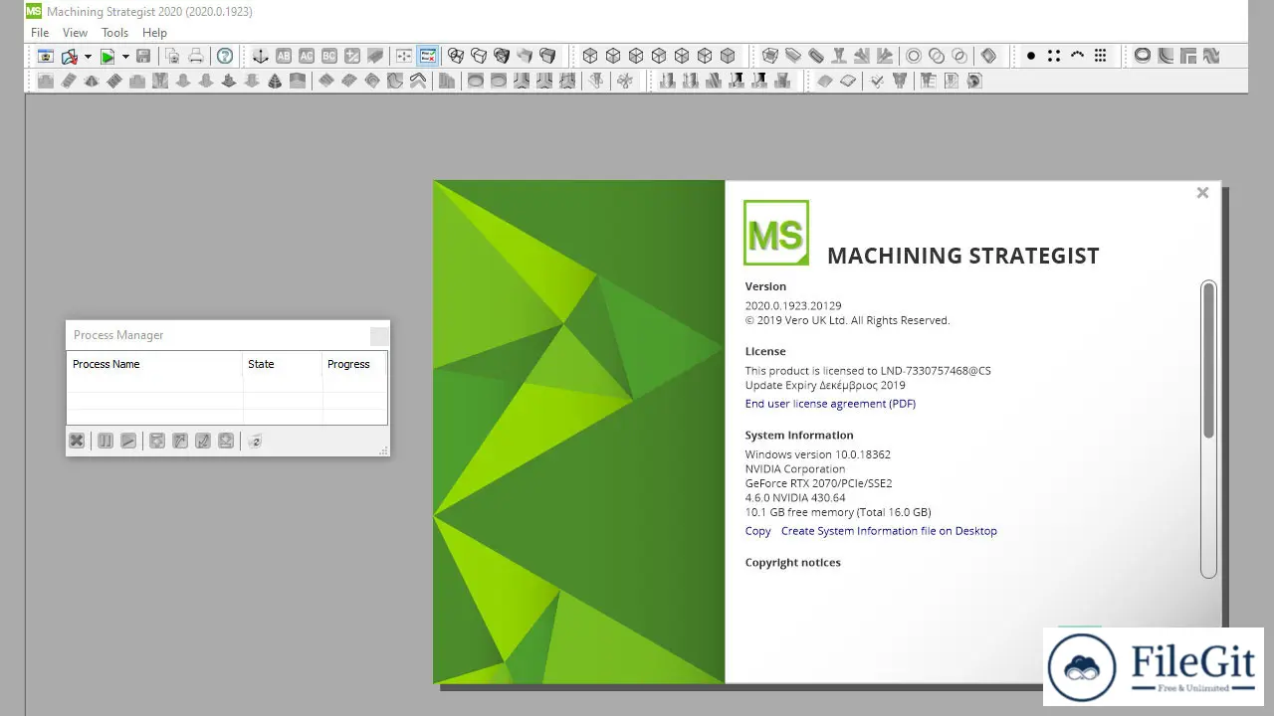This screenshot has height=716, width=1274.
Task: Click the State column header
Action: click(x=283, y=364)
